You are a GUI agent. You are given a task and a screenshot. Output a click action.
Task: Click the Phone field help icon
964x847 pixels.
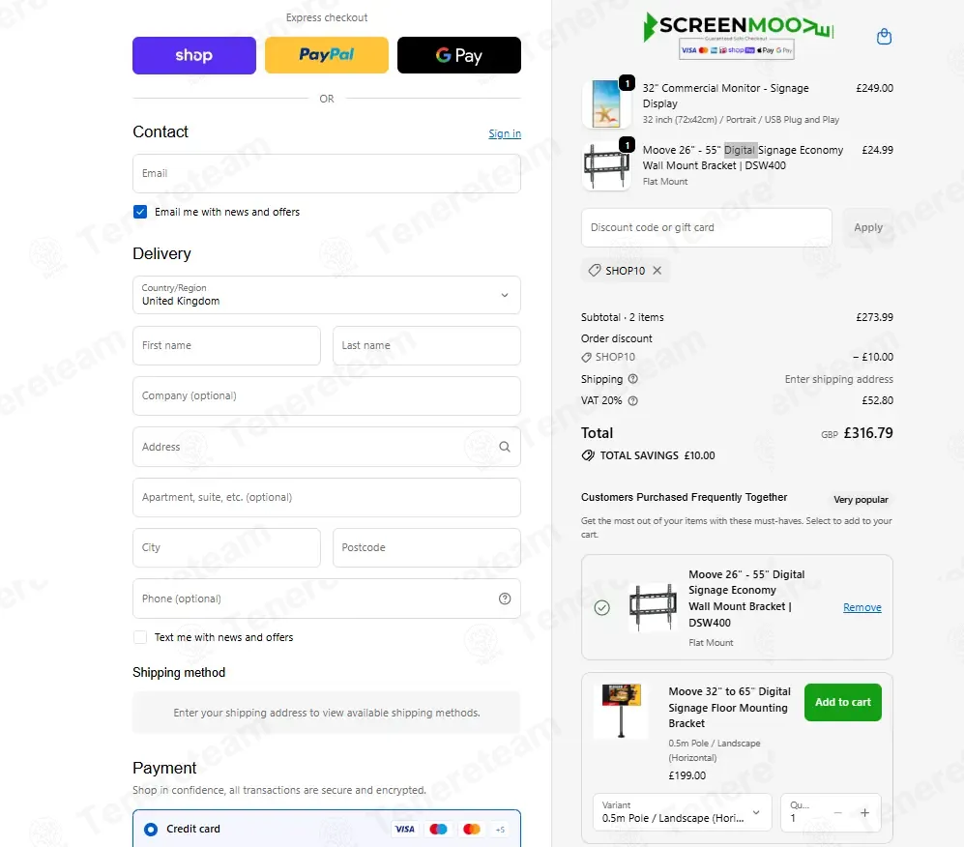[505, 599]
